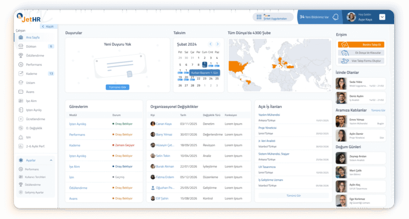409x219 pixels.
Task: Click Zeynep Arslan's birthday profile photo
Action: click(339, 158)
